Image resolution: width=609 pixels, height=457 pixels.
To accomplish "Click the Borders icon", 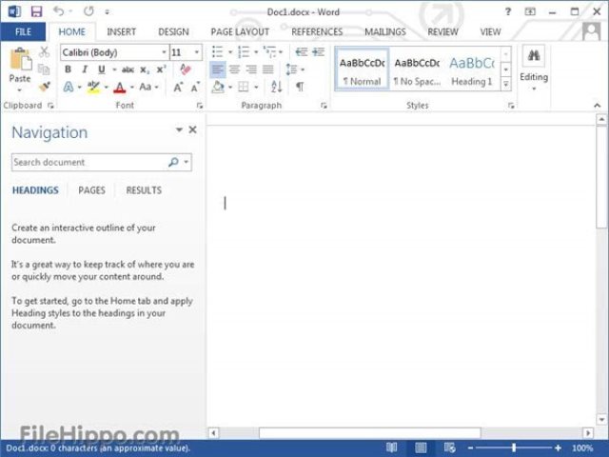I will (x=244, y=87).
